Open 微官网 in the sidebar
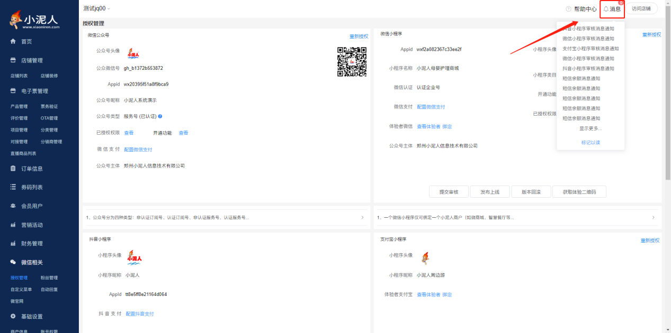Image resolution: width=671 pixels, height=333 pixels. coord(17,301)
